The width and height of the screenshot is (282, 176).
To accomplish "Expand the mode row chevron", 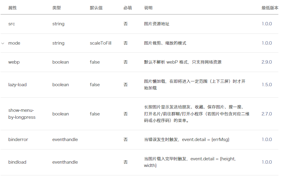I will pyautogui.click(x=3, y=43).
